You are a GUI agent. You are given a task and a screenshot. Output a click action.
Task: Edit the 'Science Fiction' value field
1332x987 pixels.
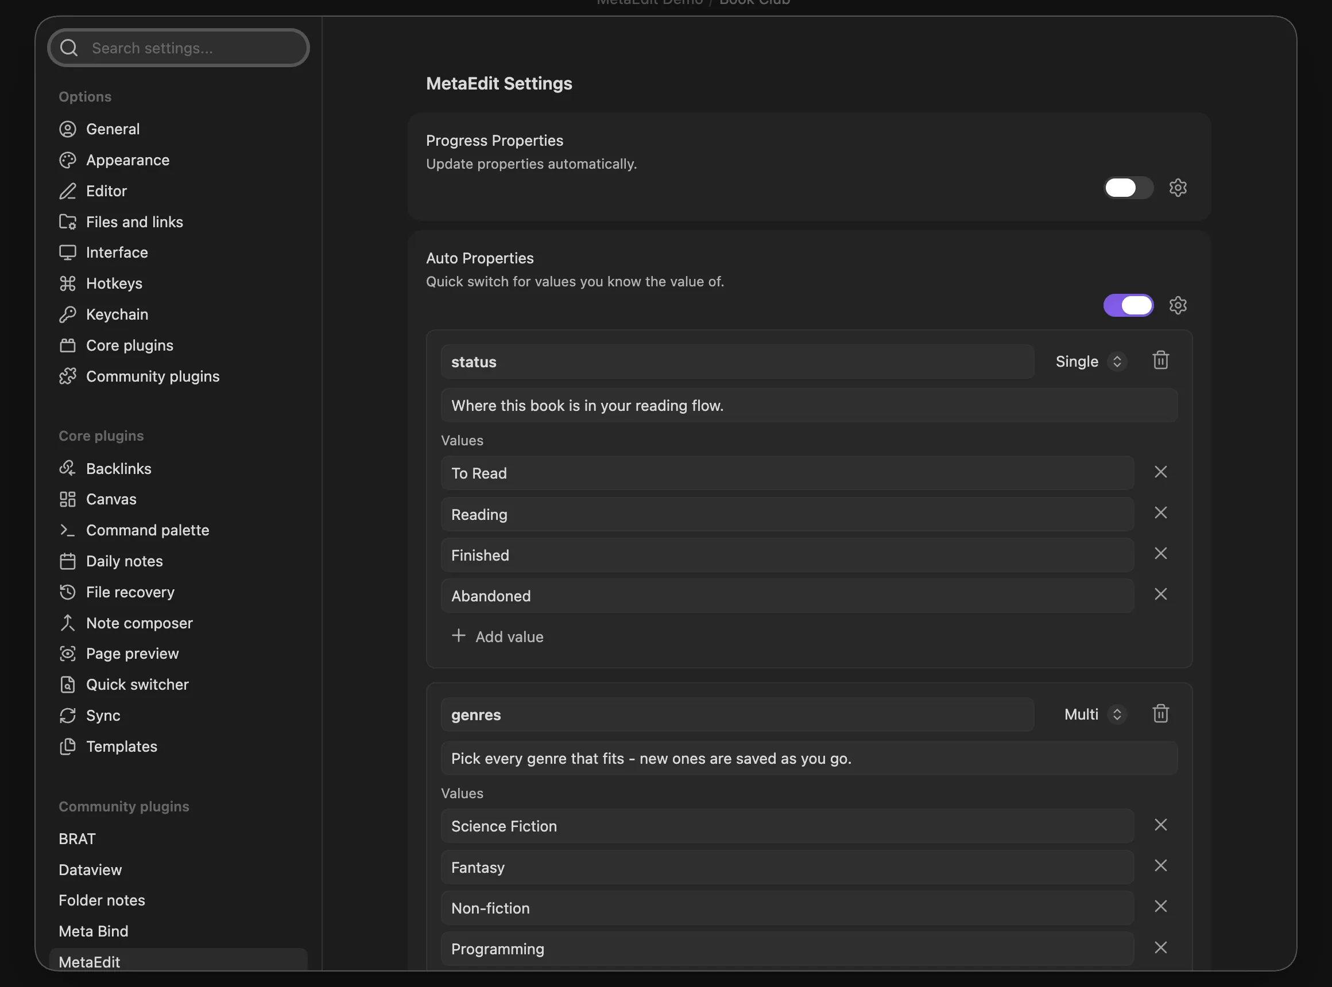[787, 826]
